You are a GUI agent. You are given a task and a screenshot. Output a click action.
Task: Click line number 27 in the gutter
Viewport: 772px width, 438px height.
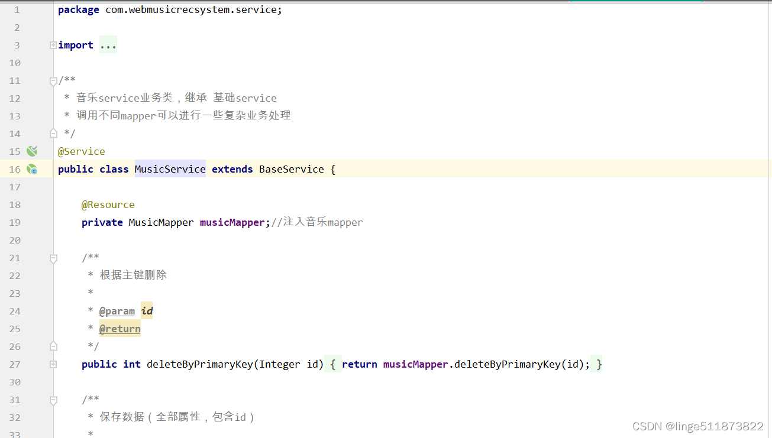point(15,365)
